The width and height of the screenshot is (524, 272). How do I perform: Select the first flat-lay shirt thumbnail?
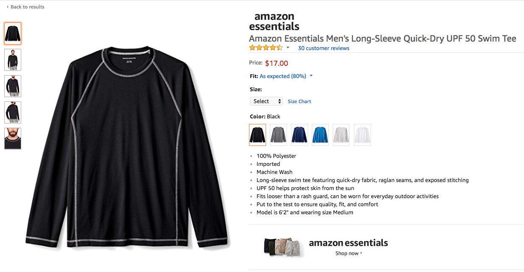tap(13, 34)
